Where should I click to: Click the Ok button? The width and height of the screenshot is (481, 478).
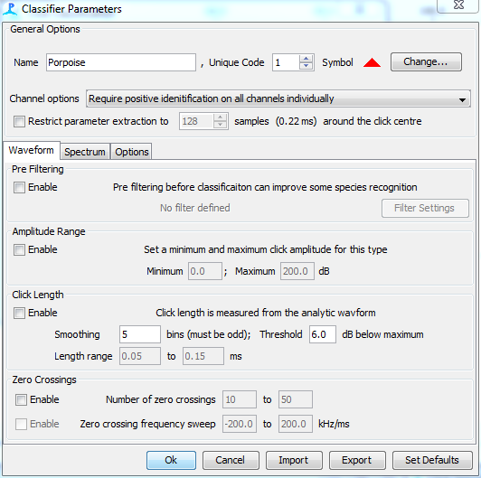[x=171, y=460]
